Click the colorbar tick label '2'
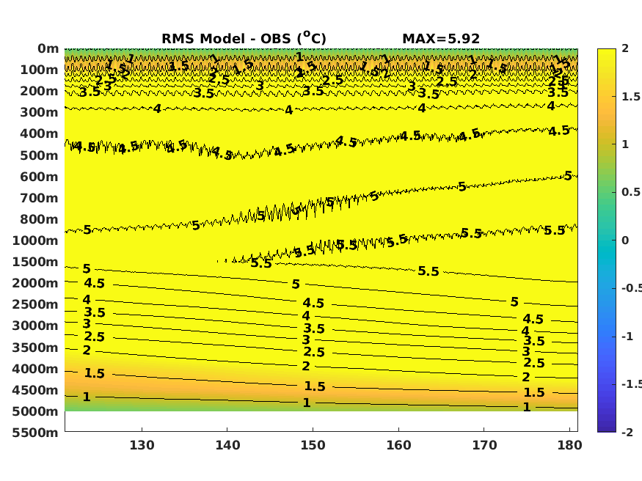Screen dimensions: 642x481 (x=625, y=48)
